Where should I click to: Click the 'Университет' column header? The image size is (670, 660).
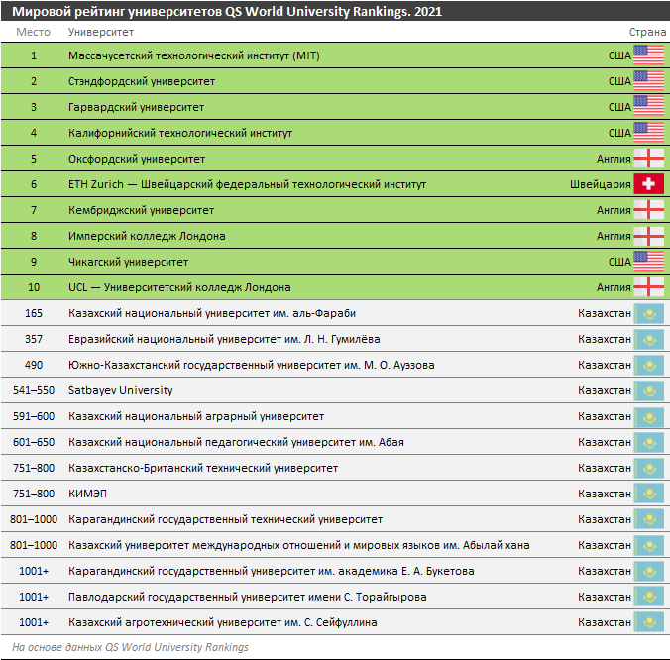click(101, 33)
